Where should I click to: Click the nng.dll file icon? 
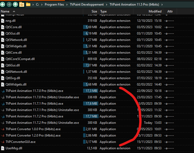pyautogui.click(x=3, y=21)
